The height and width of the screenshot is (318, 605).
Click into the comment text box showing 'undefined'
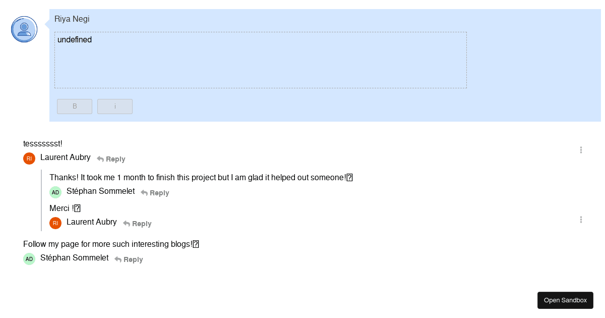click(261, 60)
